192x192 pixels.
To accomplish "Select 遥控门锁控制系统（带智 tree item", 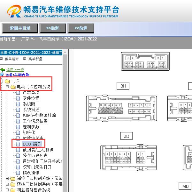I will pos(40,178).
